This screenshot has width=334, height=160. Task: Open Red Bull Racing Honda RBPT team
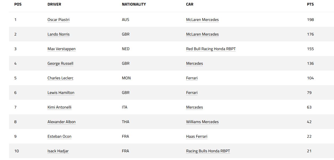211,49
